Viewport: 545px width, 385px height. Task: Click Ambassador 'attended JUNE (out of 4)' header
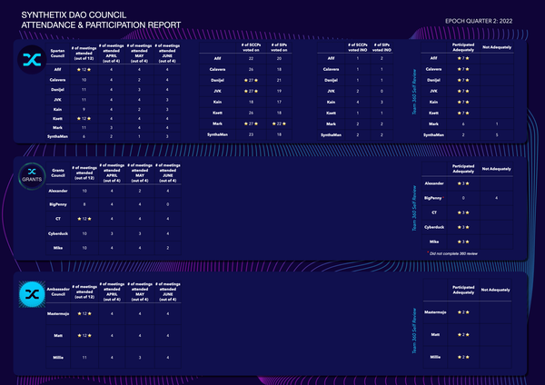pyautogui.click(x=167, y=291)
